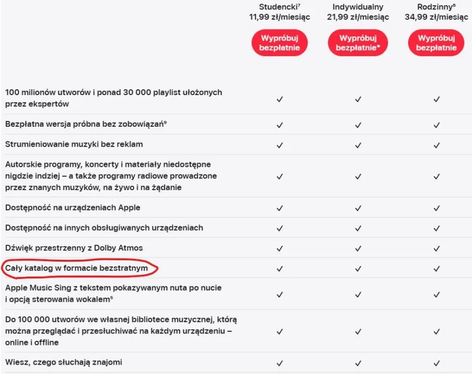Click Indywidualny checkmark for Apple devices row

pos(358,208)
